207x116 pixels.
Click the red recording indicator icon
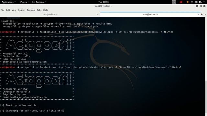pyautogui.click(x=181, y=2)
